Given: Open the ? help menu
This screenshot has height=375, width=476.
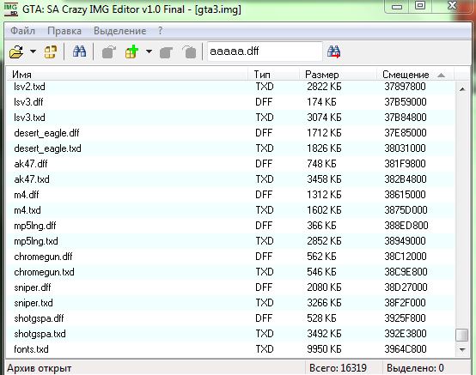Looking at the screenshot, I should (x=161, y=31).
